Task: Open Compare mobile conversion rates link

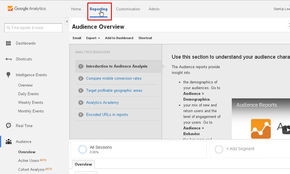Action: click(x=114, y=79)
